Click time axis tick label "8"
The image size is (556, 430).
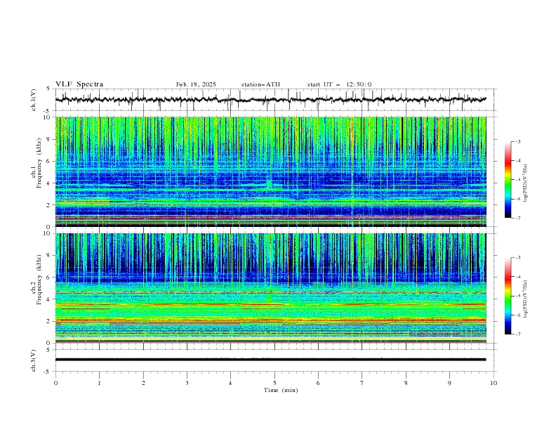click(x=406, y=383)
